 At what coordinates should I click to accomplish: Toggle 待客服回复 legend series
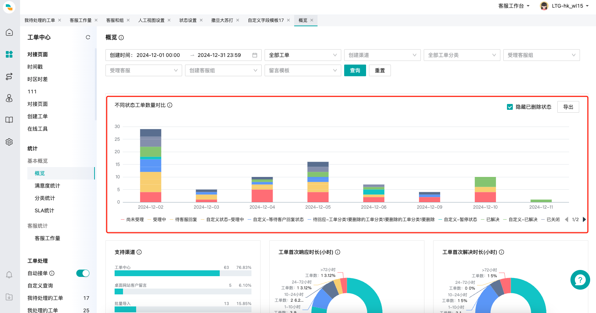pyautogui.click(x=183, y=220)
